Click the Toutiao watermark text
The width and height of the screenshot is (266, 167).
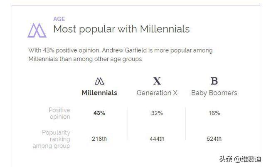coord(240,159)
